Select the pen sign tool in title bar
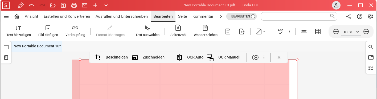Screen dimensions: 377x99 coord(21,5)
